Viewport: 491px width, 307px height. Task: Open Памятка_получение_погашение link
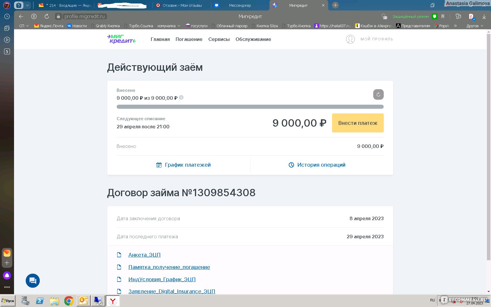(169, 267)
